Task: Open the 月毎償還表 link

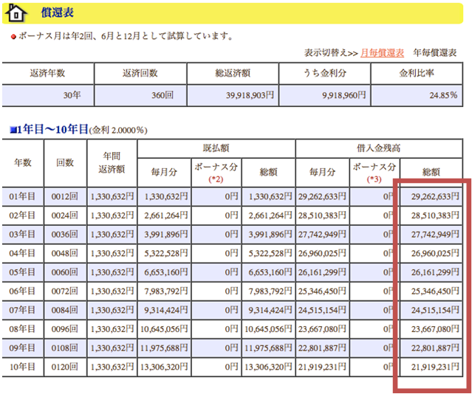Action: click(x=382, y=52)
